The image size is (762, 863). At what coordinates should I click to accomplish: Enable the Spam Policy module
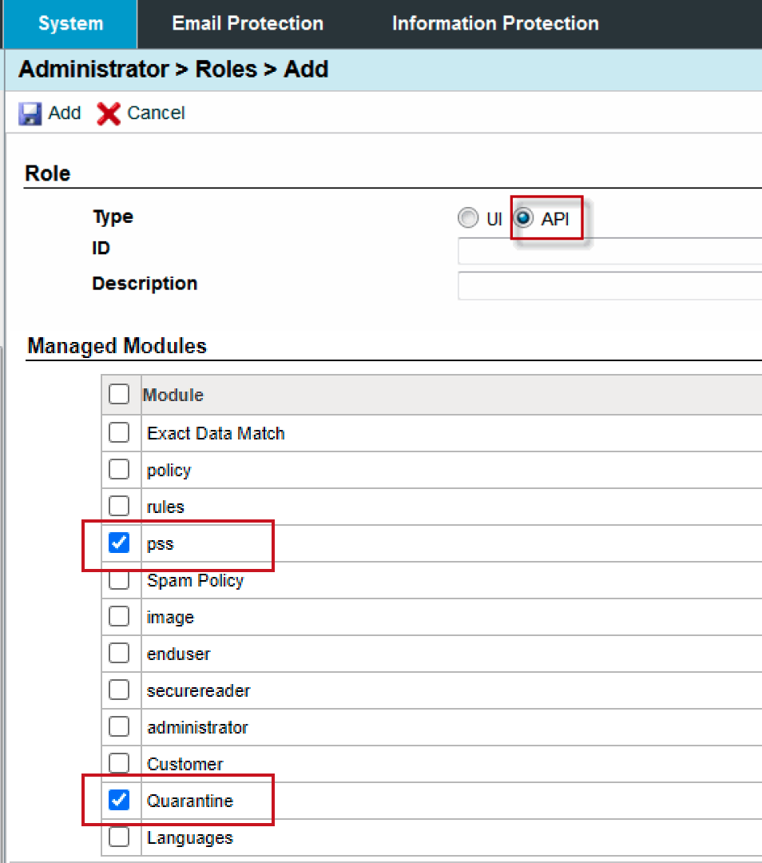click(x=119, y=580)
